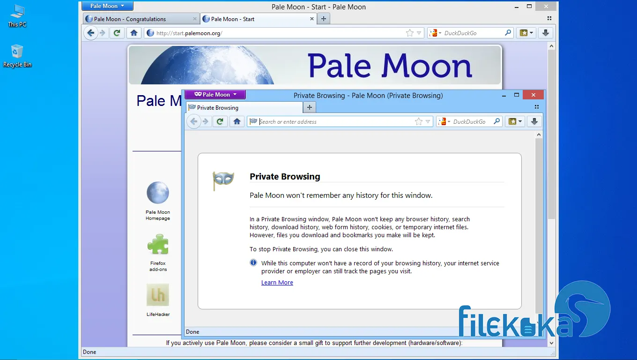
Task: Open a new tab in main window
Action: point(324,19)
